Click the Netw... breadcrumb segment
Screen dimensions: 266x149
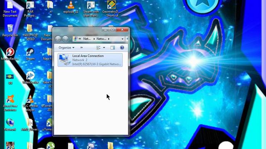point(101,39)
